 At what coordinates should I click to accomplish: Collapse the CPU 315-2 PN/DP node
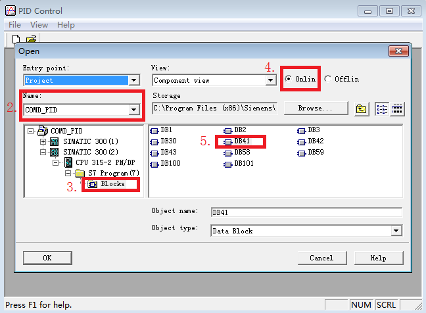(55, 163)
